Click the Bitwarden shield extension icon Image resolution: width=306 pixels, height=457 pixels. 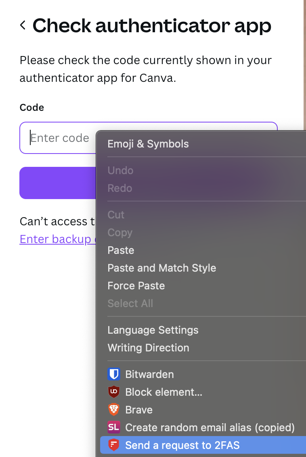click(x=114, y=374)
